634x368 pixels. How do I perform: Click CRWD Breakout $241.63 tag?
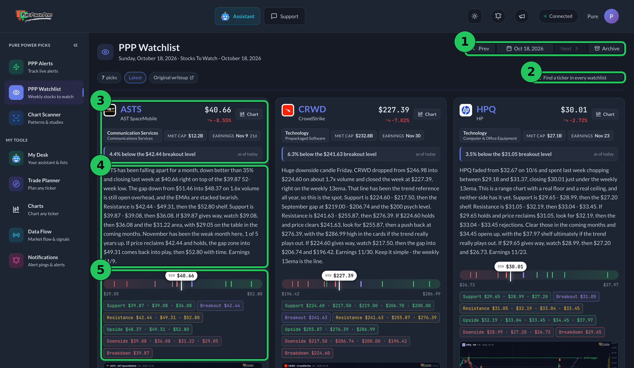[x=306, y=318]
